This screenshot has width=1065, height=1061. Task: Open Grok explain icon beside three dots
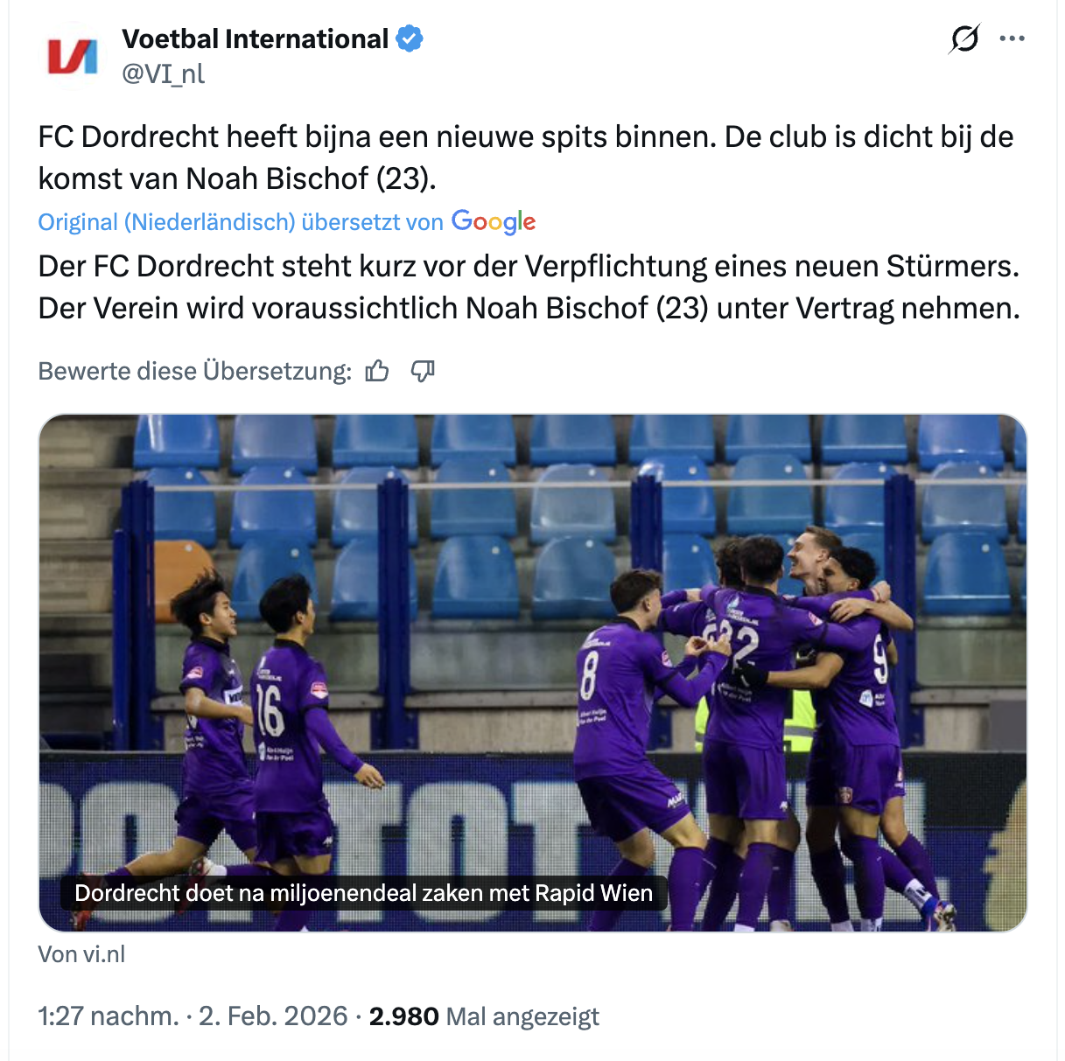tap(964, 38)
